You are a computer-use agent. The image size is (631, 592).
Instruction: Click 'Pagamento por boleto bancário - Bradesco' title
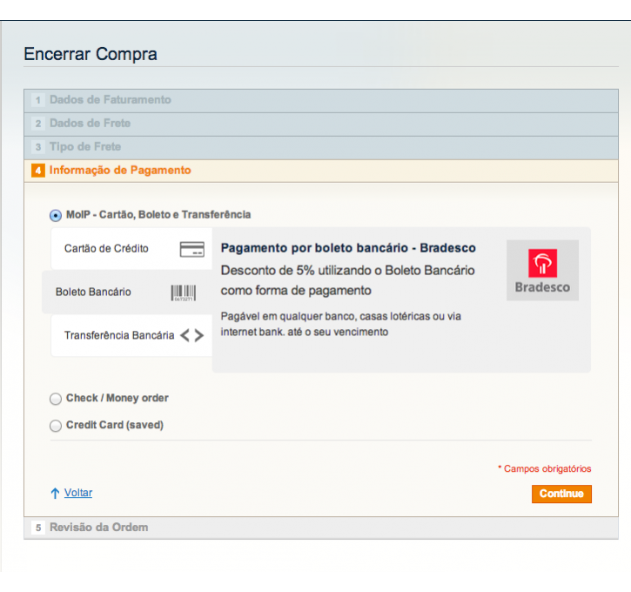348,248
